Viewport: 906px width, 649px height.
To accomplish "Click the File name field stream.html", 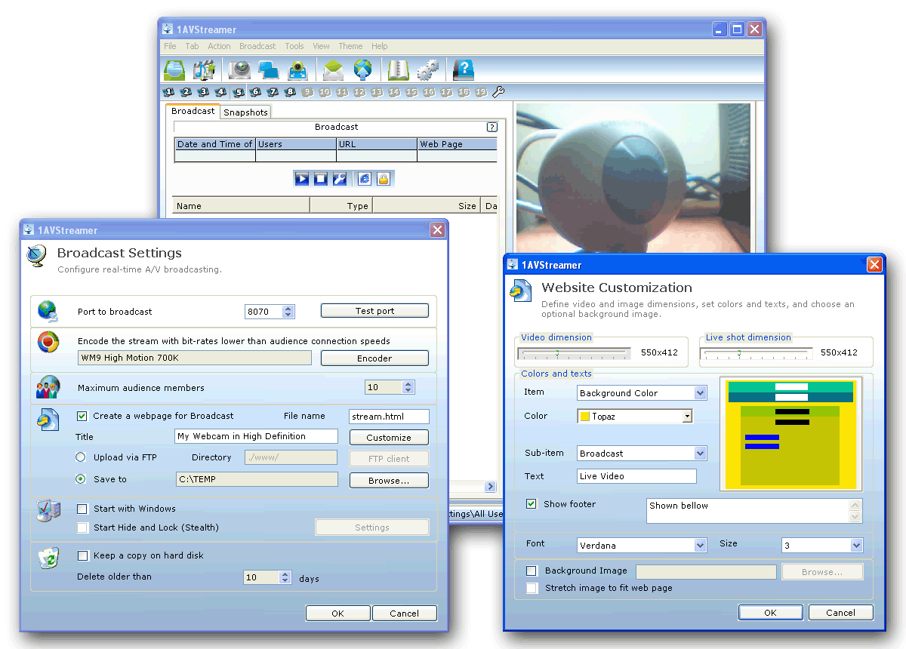I will 389,416.
